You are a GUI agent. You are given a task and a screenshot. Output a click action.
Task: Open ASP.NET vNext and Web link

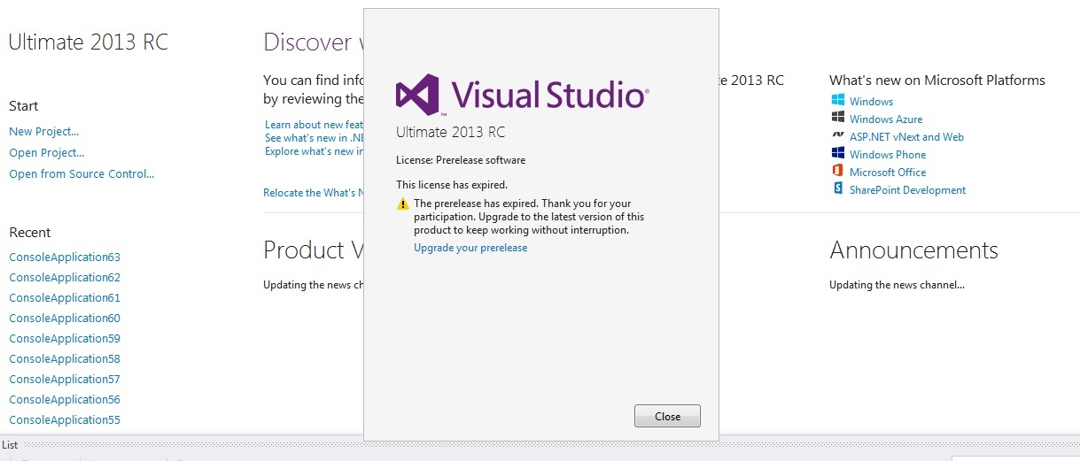[x=906, y=137]
